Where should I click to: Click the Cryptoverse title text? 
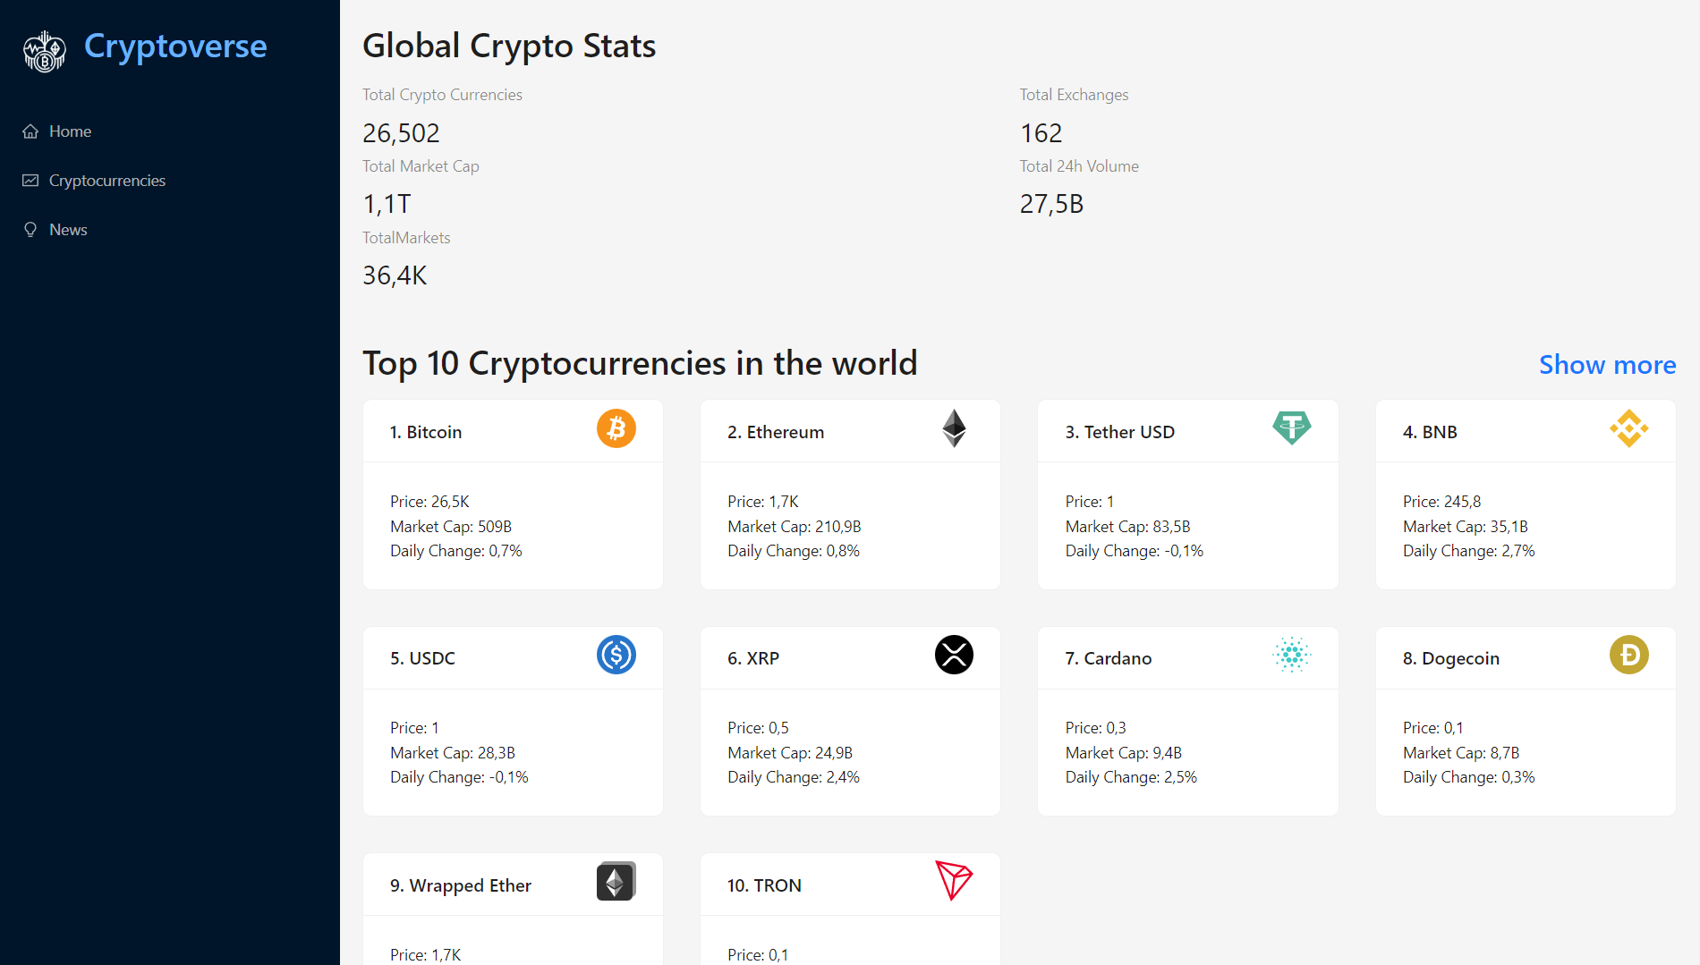pos(174,46)
